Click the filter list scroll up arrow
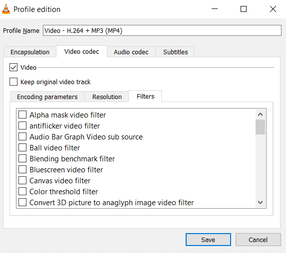 (x=260, y=115)
